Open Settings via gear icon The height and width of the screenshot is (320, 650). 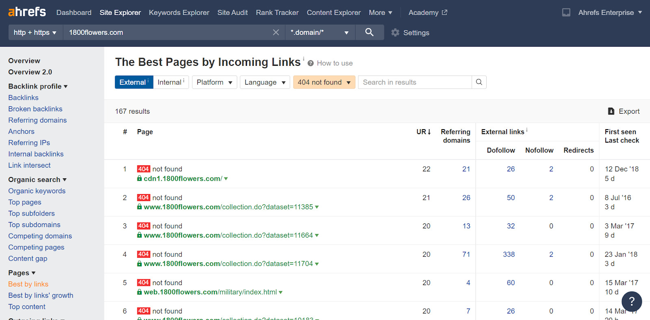[x=395, y=33]
